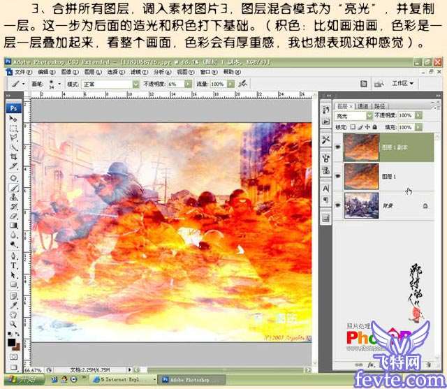Toggle lock image pixels

tap(360, 127)
